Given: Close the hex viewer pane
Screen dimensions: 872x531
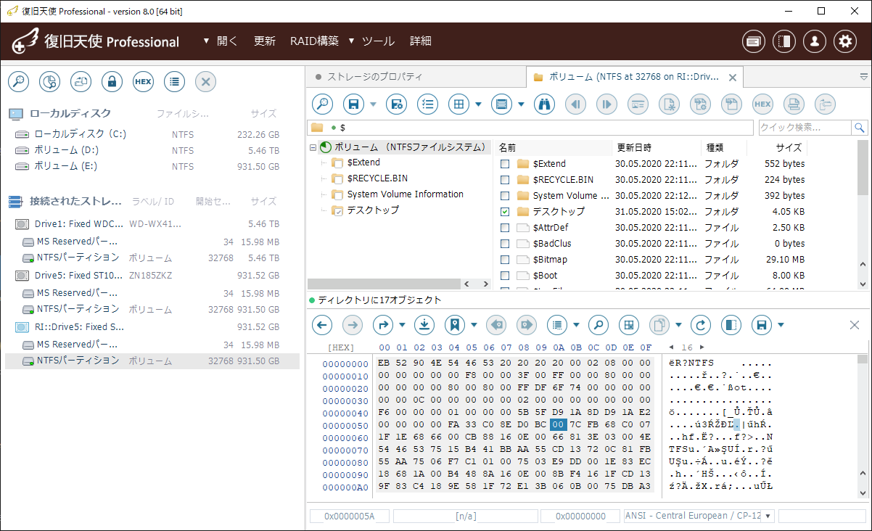Looking at the screenshot, I should point(855,325).
